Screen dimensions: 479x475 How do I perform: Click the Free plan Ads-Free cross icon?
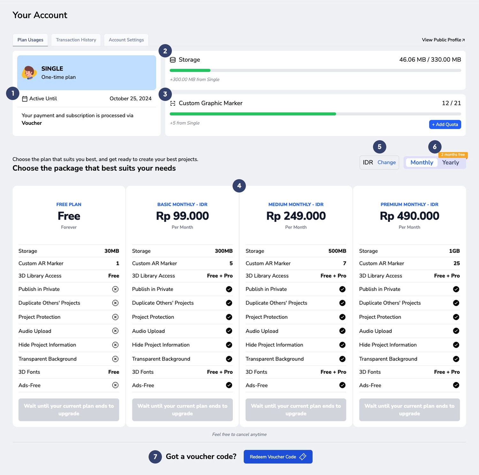[115, 385]
